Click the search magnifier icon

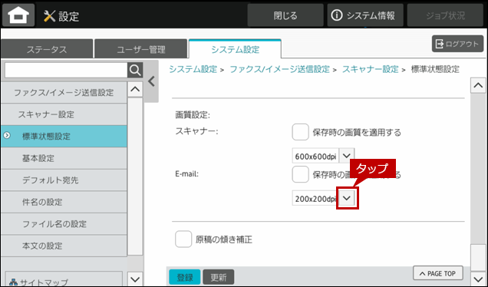pyautogui.click(x=135, y=71)
